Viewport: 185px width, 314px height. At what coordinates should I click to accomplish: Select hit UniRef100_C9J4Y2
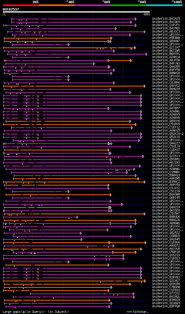[166, 188]
